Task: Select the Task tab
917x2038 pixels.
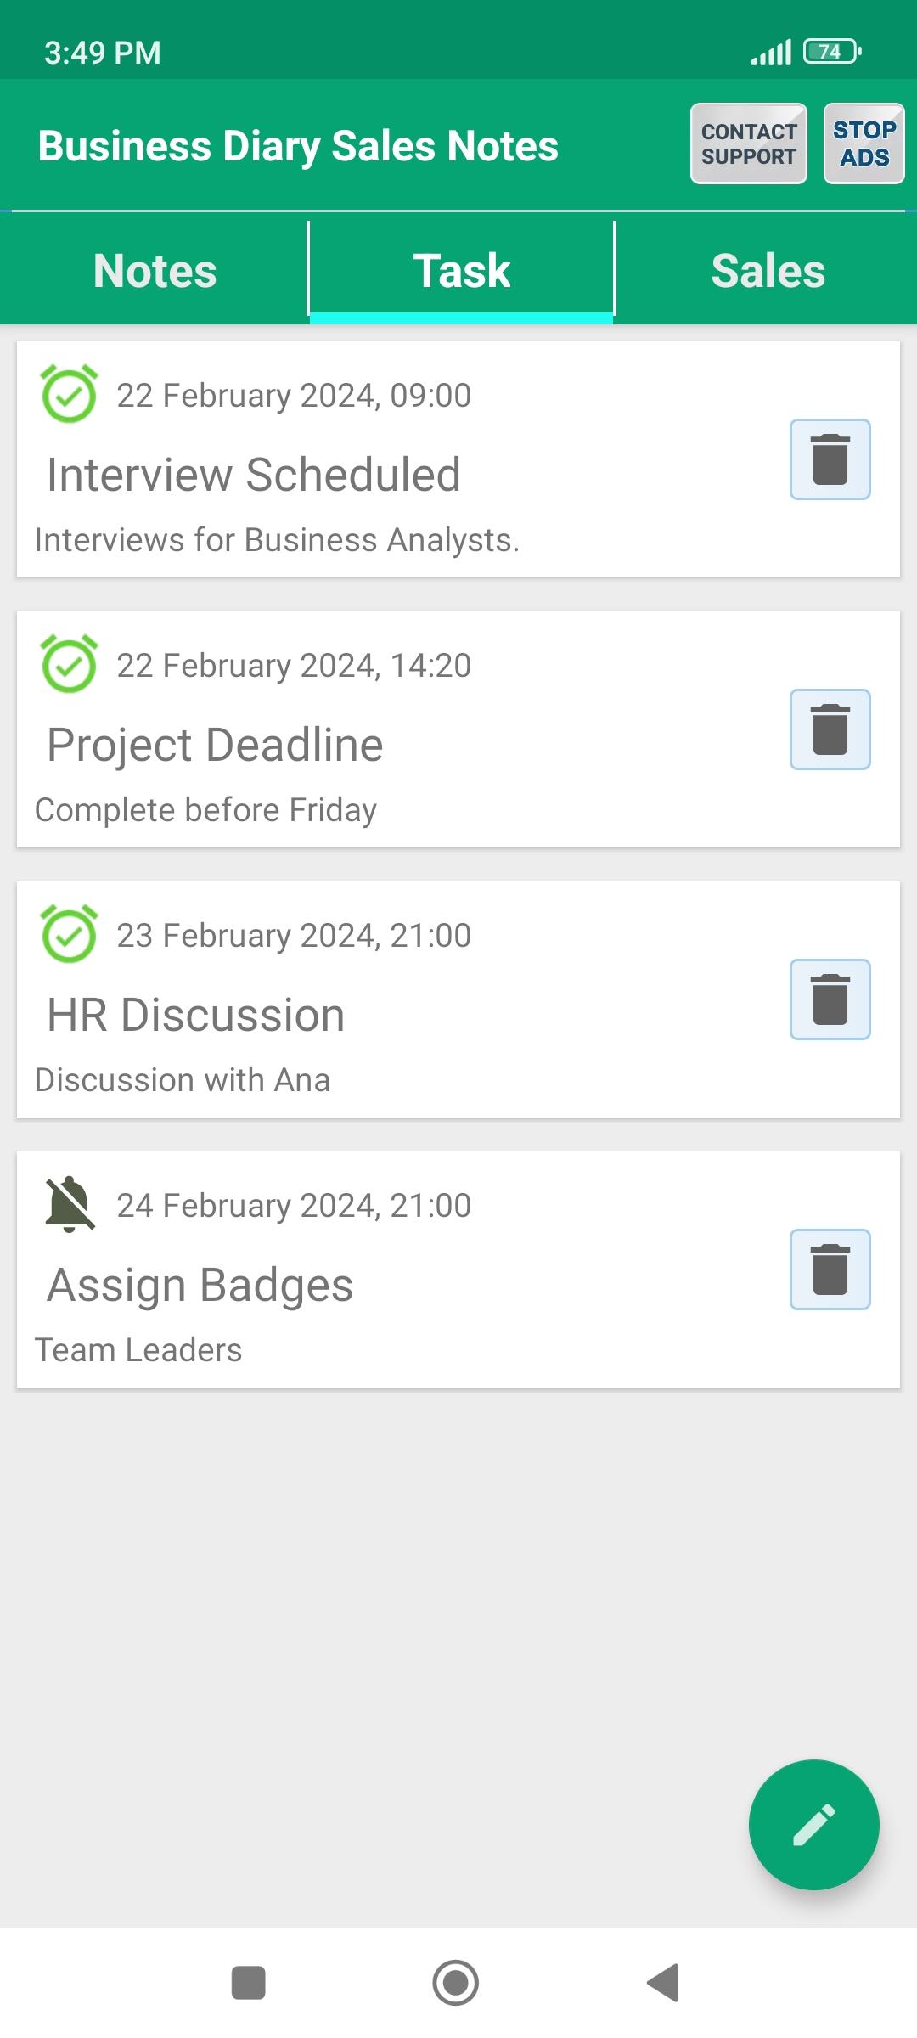Action: (461, 271)
